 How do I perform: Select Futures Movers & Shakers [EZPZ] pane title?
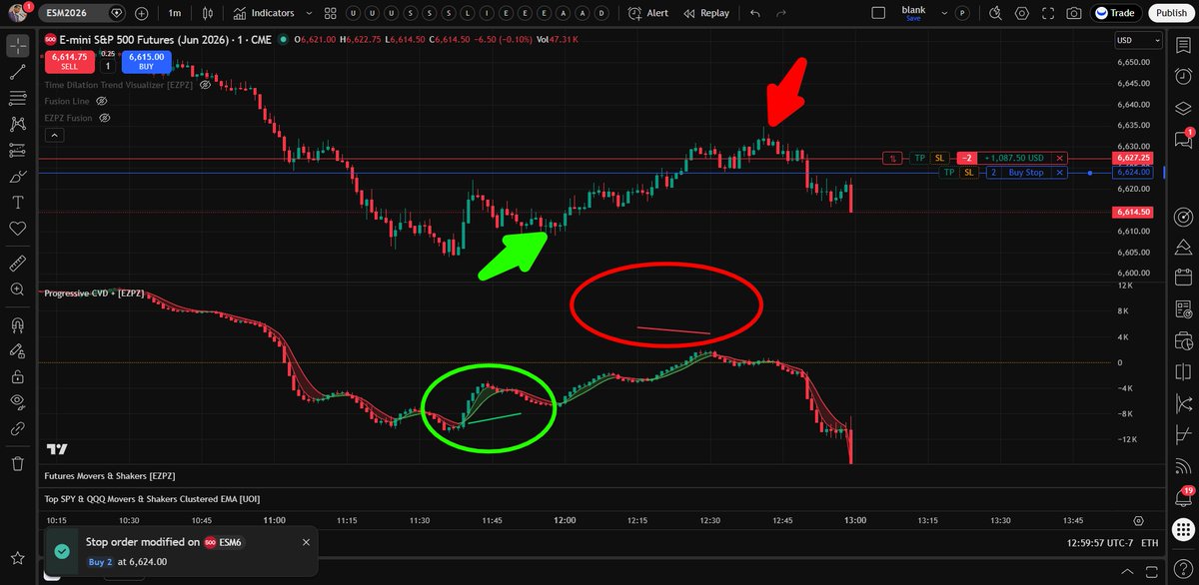[110, 476]
